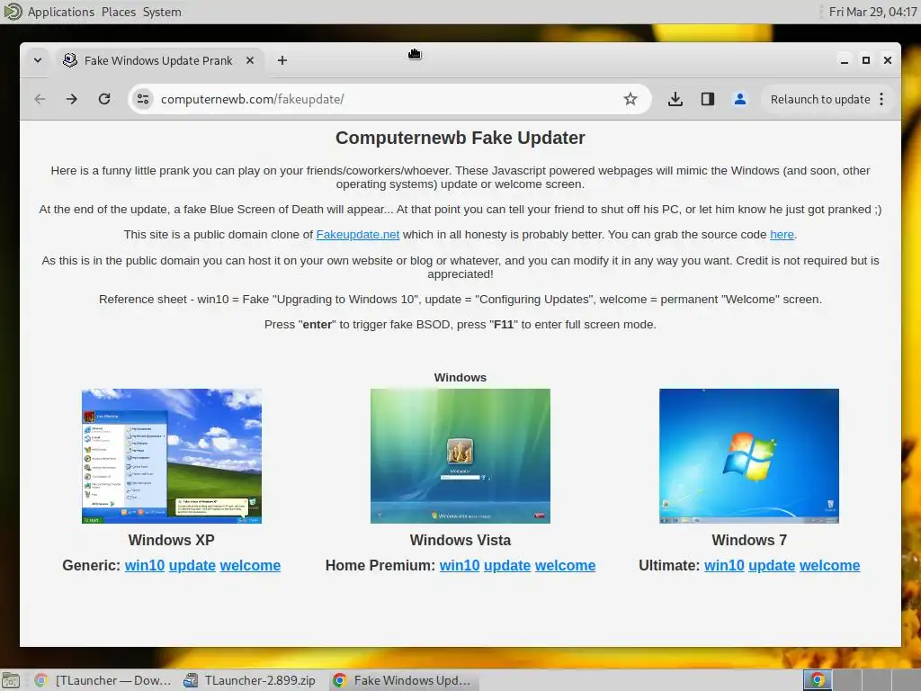This screenshot has width=921, height=691.
Task: Open the Chrome profile menu
Action: [740, 99]
